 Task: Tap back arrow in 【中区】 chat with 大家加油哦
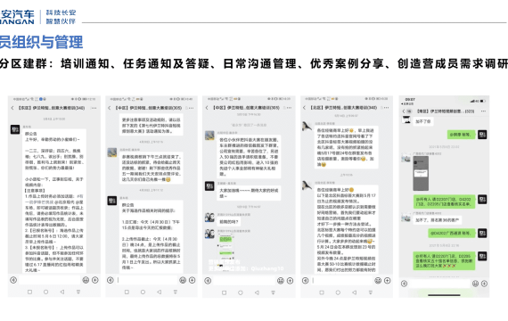tap(207, 108)
